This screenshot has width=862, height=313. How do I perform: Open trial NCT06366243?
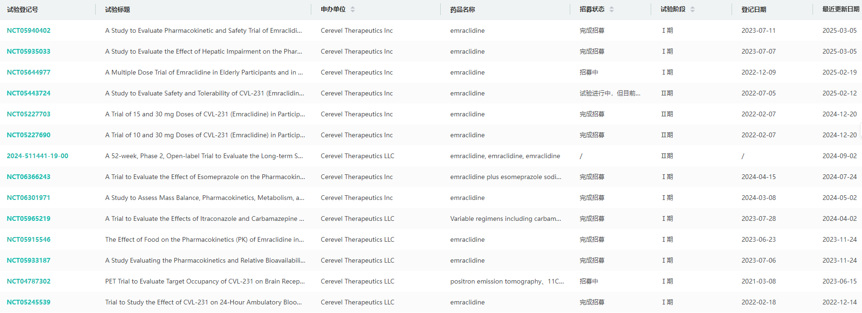29,177
